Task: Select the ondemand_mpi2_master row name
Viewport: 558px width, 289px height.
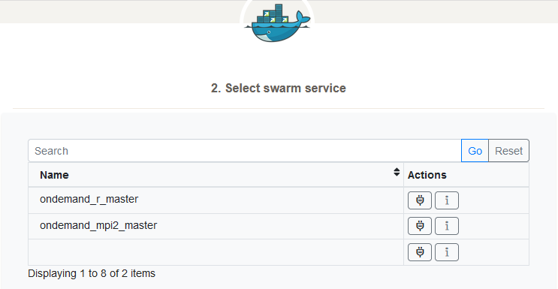Action: (98, 225)
